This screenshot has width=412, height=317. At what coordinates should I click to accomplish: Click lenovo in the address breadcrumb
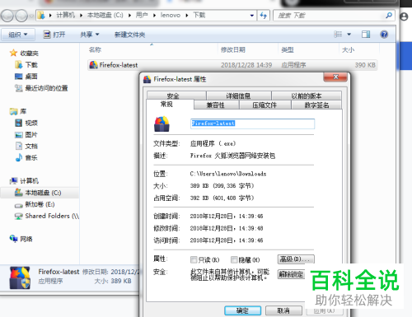(171, 15)
